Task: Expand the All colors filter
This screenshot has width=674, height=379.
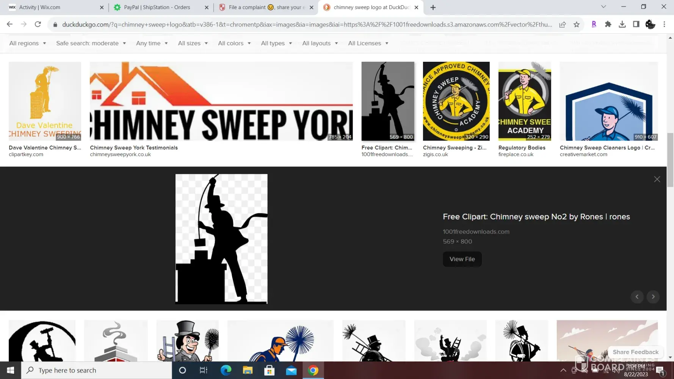Action: pyautogui.click(x=234, y=43)
